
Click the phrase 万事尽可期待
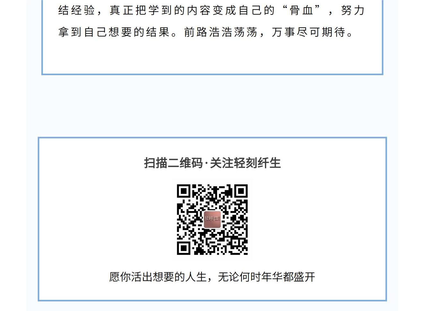pos(309,32)
